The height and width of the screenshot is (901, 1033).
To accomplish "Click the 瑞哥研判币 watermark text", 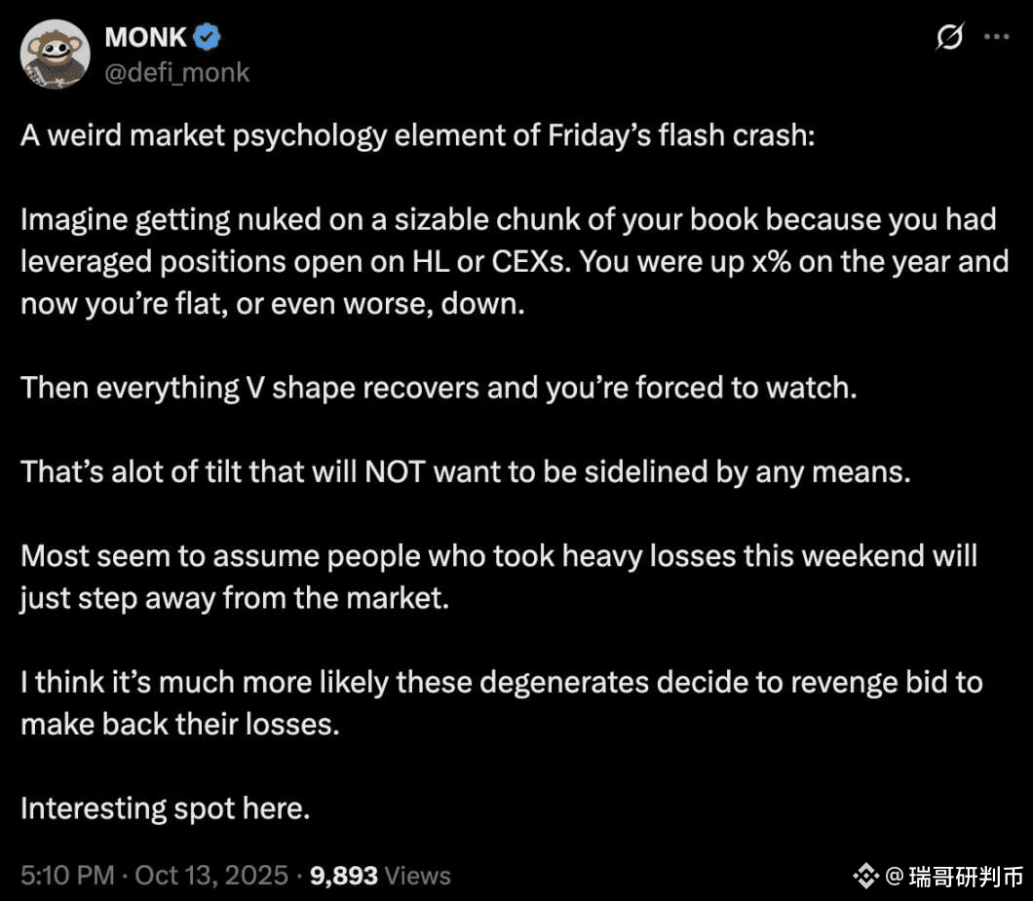I will click(965, 877).
